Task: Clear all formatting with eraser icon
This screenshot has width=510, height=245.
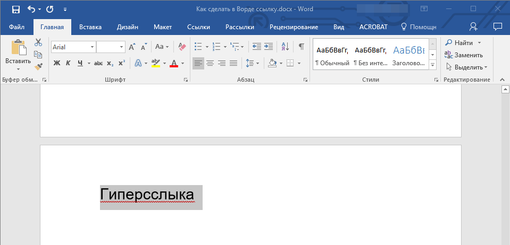Action: pos(182,47)
